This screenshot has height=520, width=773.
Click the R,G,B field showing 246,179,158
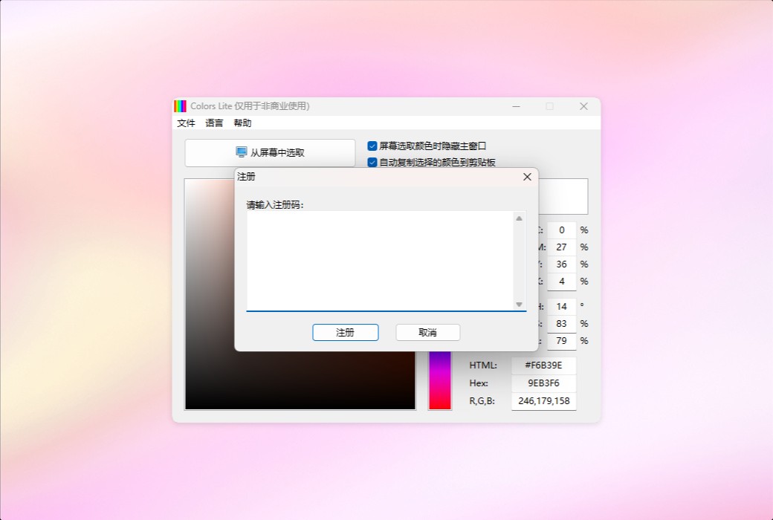tap(543, 400)
